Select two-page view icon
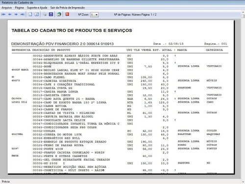245x184 pixels. point(37,14)
